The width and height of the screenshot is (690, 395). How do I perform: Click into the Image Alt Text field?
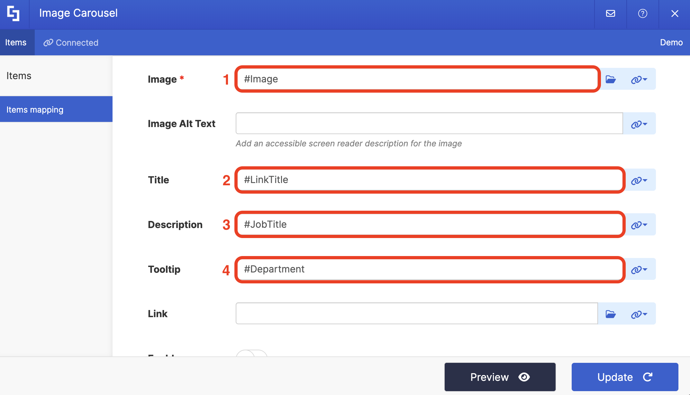click(x=429, y=124)
